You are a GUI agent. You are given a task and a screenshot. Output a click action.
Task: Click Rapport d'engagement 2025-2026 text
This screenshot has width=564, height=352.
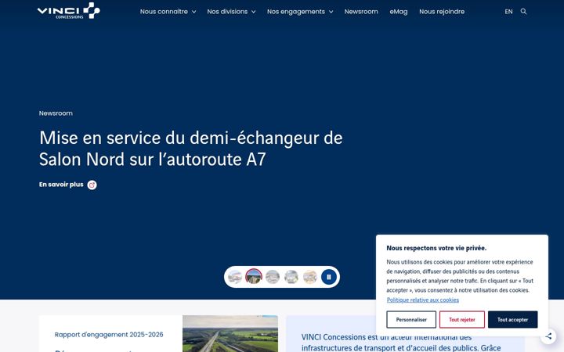pyautogui.click(x=109, y=335)
